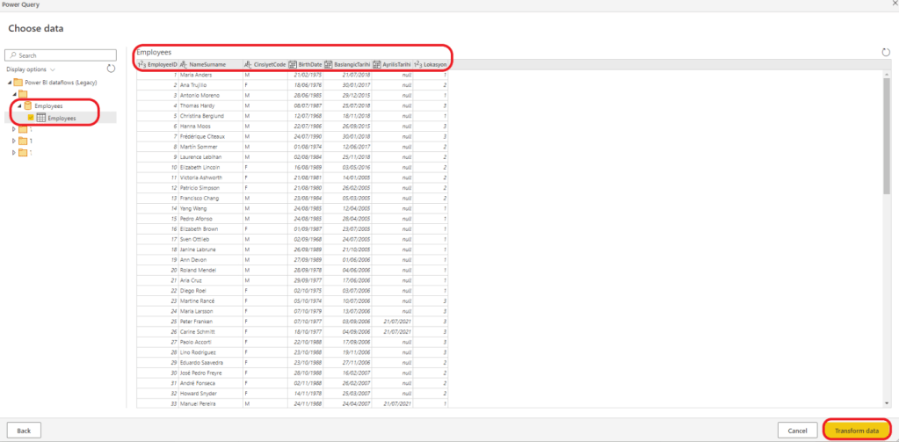Viewport: 899px width, 442px height.
Task: Select the CinsiyetCode column header
Action: (x=269, y=65)
